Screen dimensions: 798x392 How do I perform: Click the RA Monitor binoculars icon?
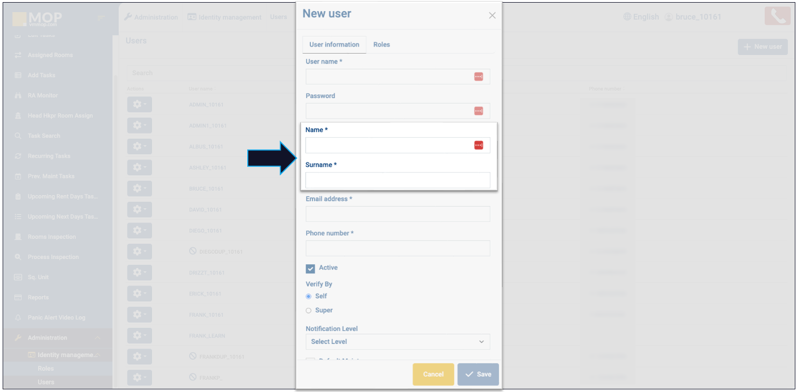pyautogui.click(x=18, y=96)
